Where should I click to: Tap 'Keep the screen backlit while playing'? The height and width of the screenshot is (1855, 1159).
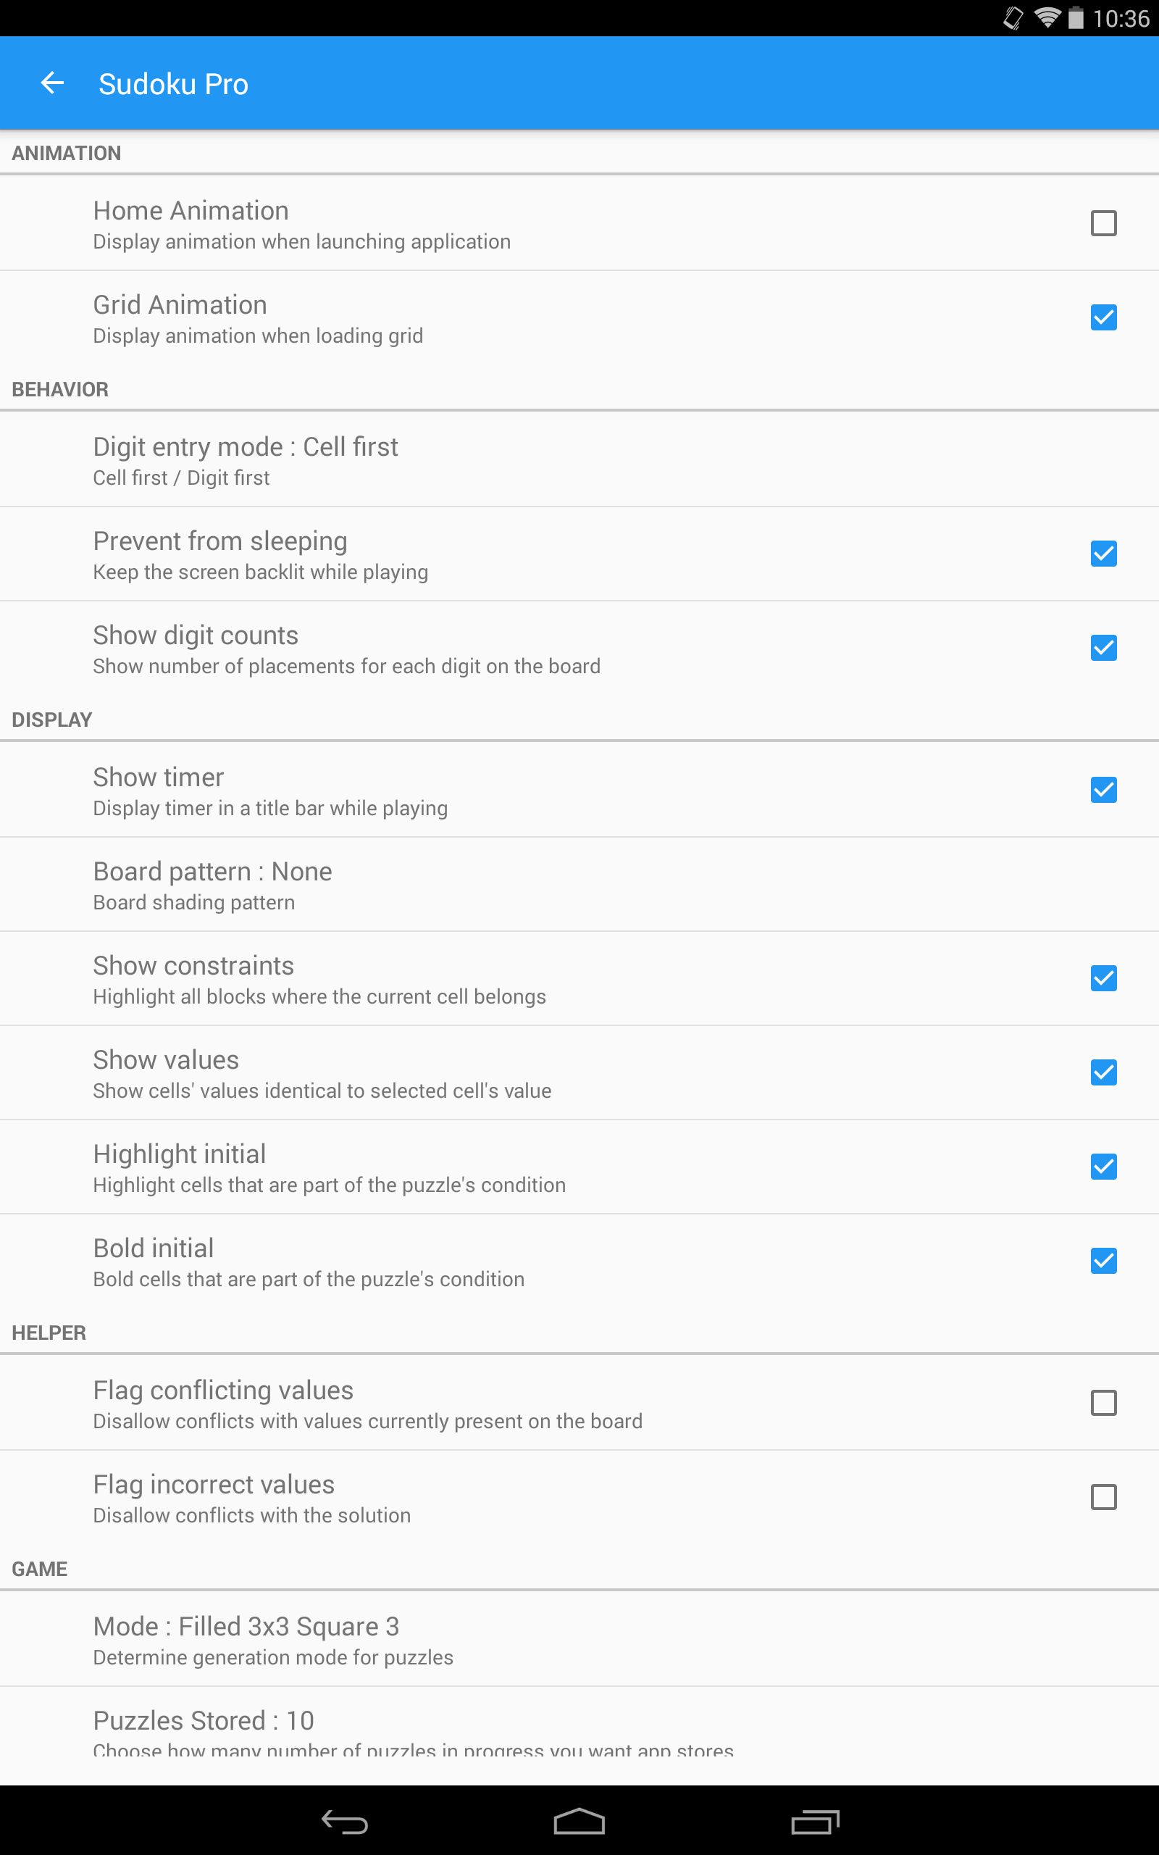coord(261,572)
